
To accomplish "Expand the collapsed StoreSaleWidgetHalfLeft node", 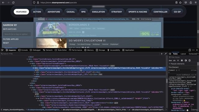I will (x=35, y=72).
